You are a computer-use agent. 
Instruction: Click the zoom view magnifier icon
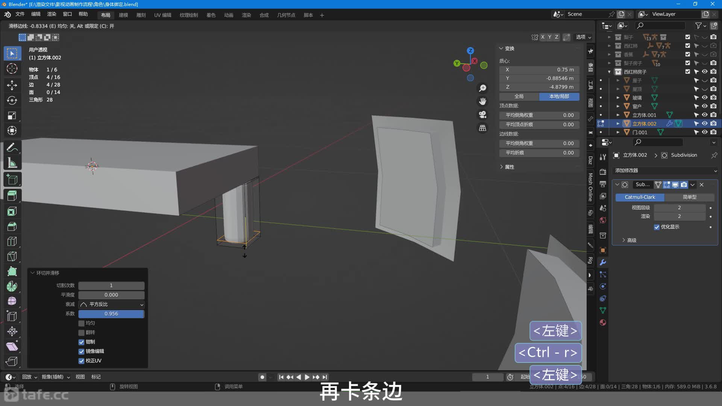pyautogui.click(x=482, y=88)
